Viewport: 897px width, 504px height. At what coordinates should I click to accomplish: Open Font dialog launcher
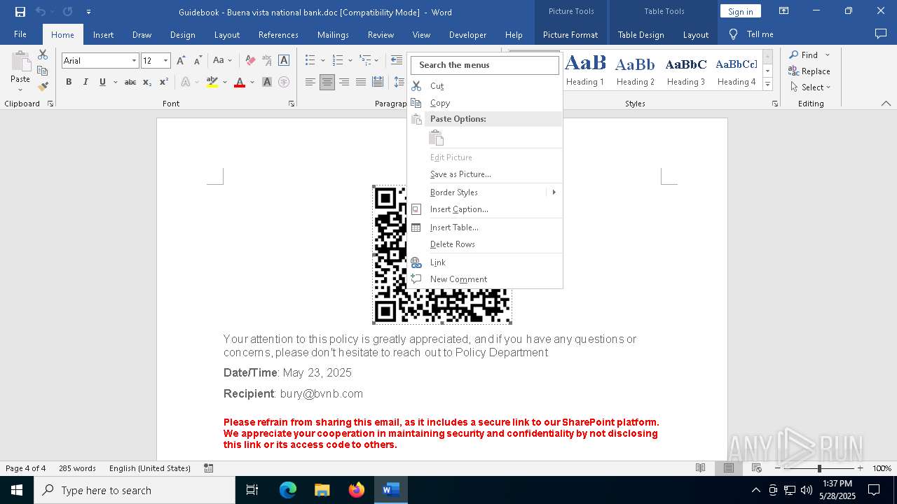pos(292,104)
